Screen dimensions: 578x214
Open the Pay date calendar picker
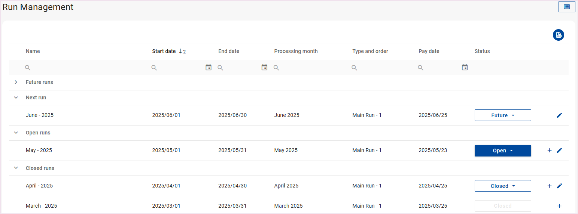coord(465,68)
